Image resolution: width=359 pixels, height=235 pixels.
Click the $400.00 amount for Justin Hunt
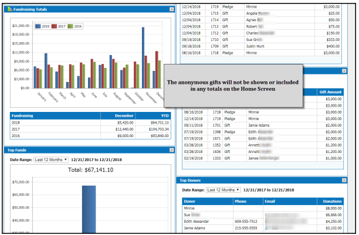click(333, 46)
